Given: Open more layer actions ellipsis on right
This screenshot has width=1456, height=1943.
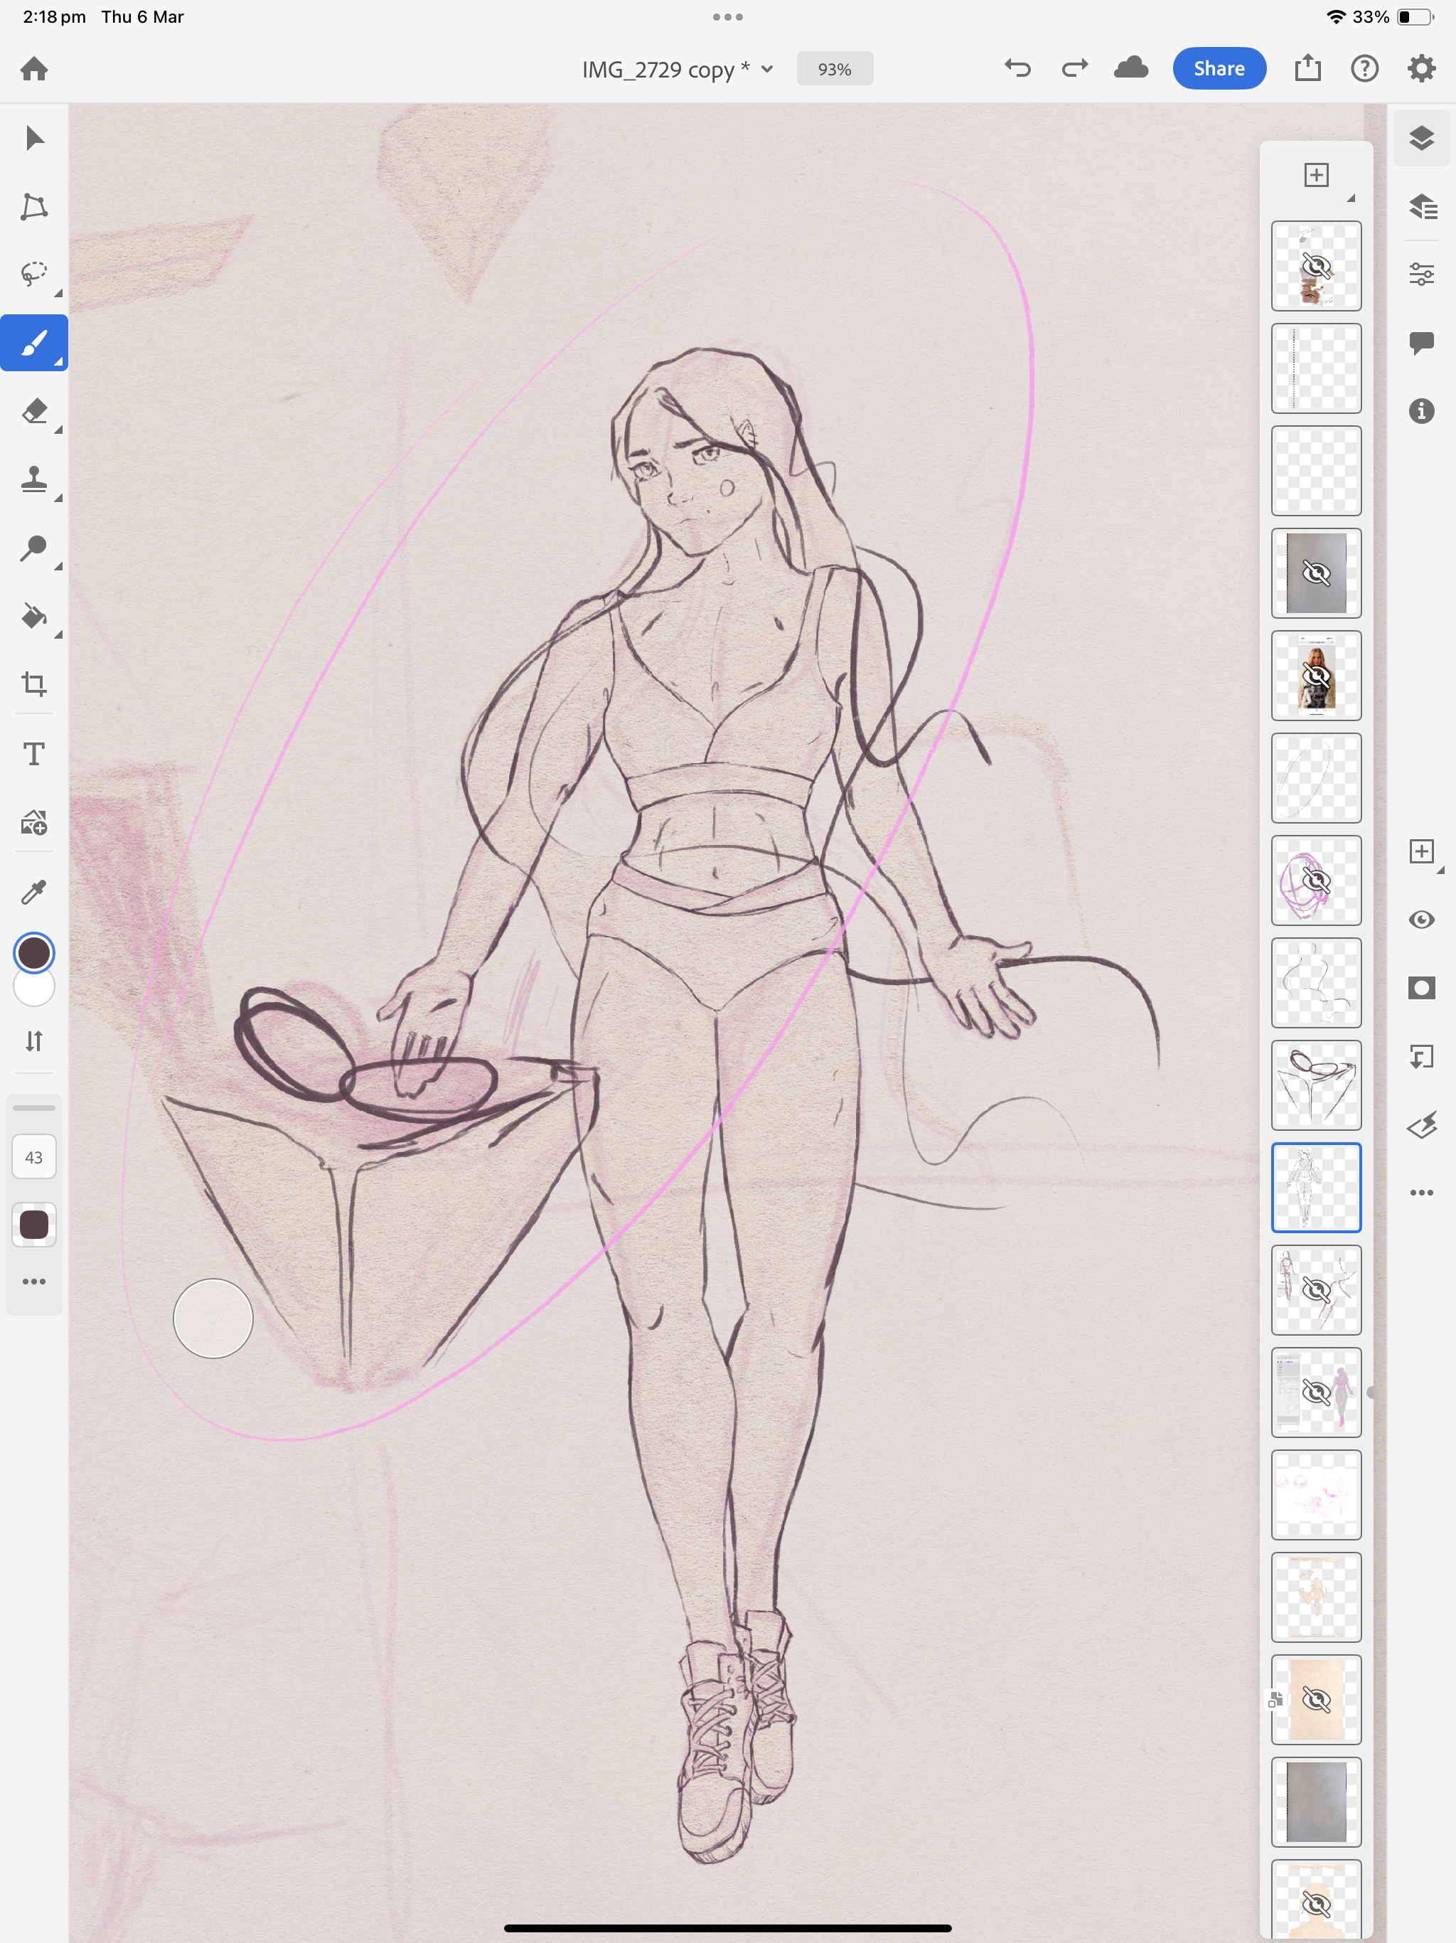Looking at the screenshot, I should click(x=1421, y=1193).
